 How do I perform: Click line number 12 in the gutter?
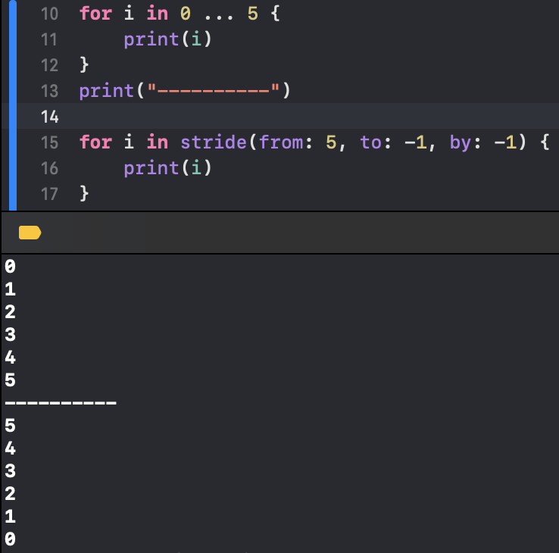(x=49, y=66)
